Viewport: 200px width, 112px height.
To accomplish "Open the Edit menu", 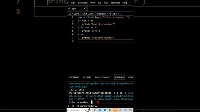I will click(x=73, y=3).
